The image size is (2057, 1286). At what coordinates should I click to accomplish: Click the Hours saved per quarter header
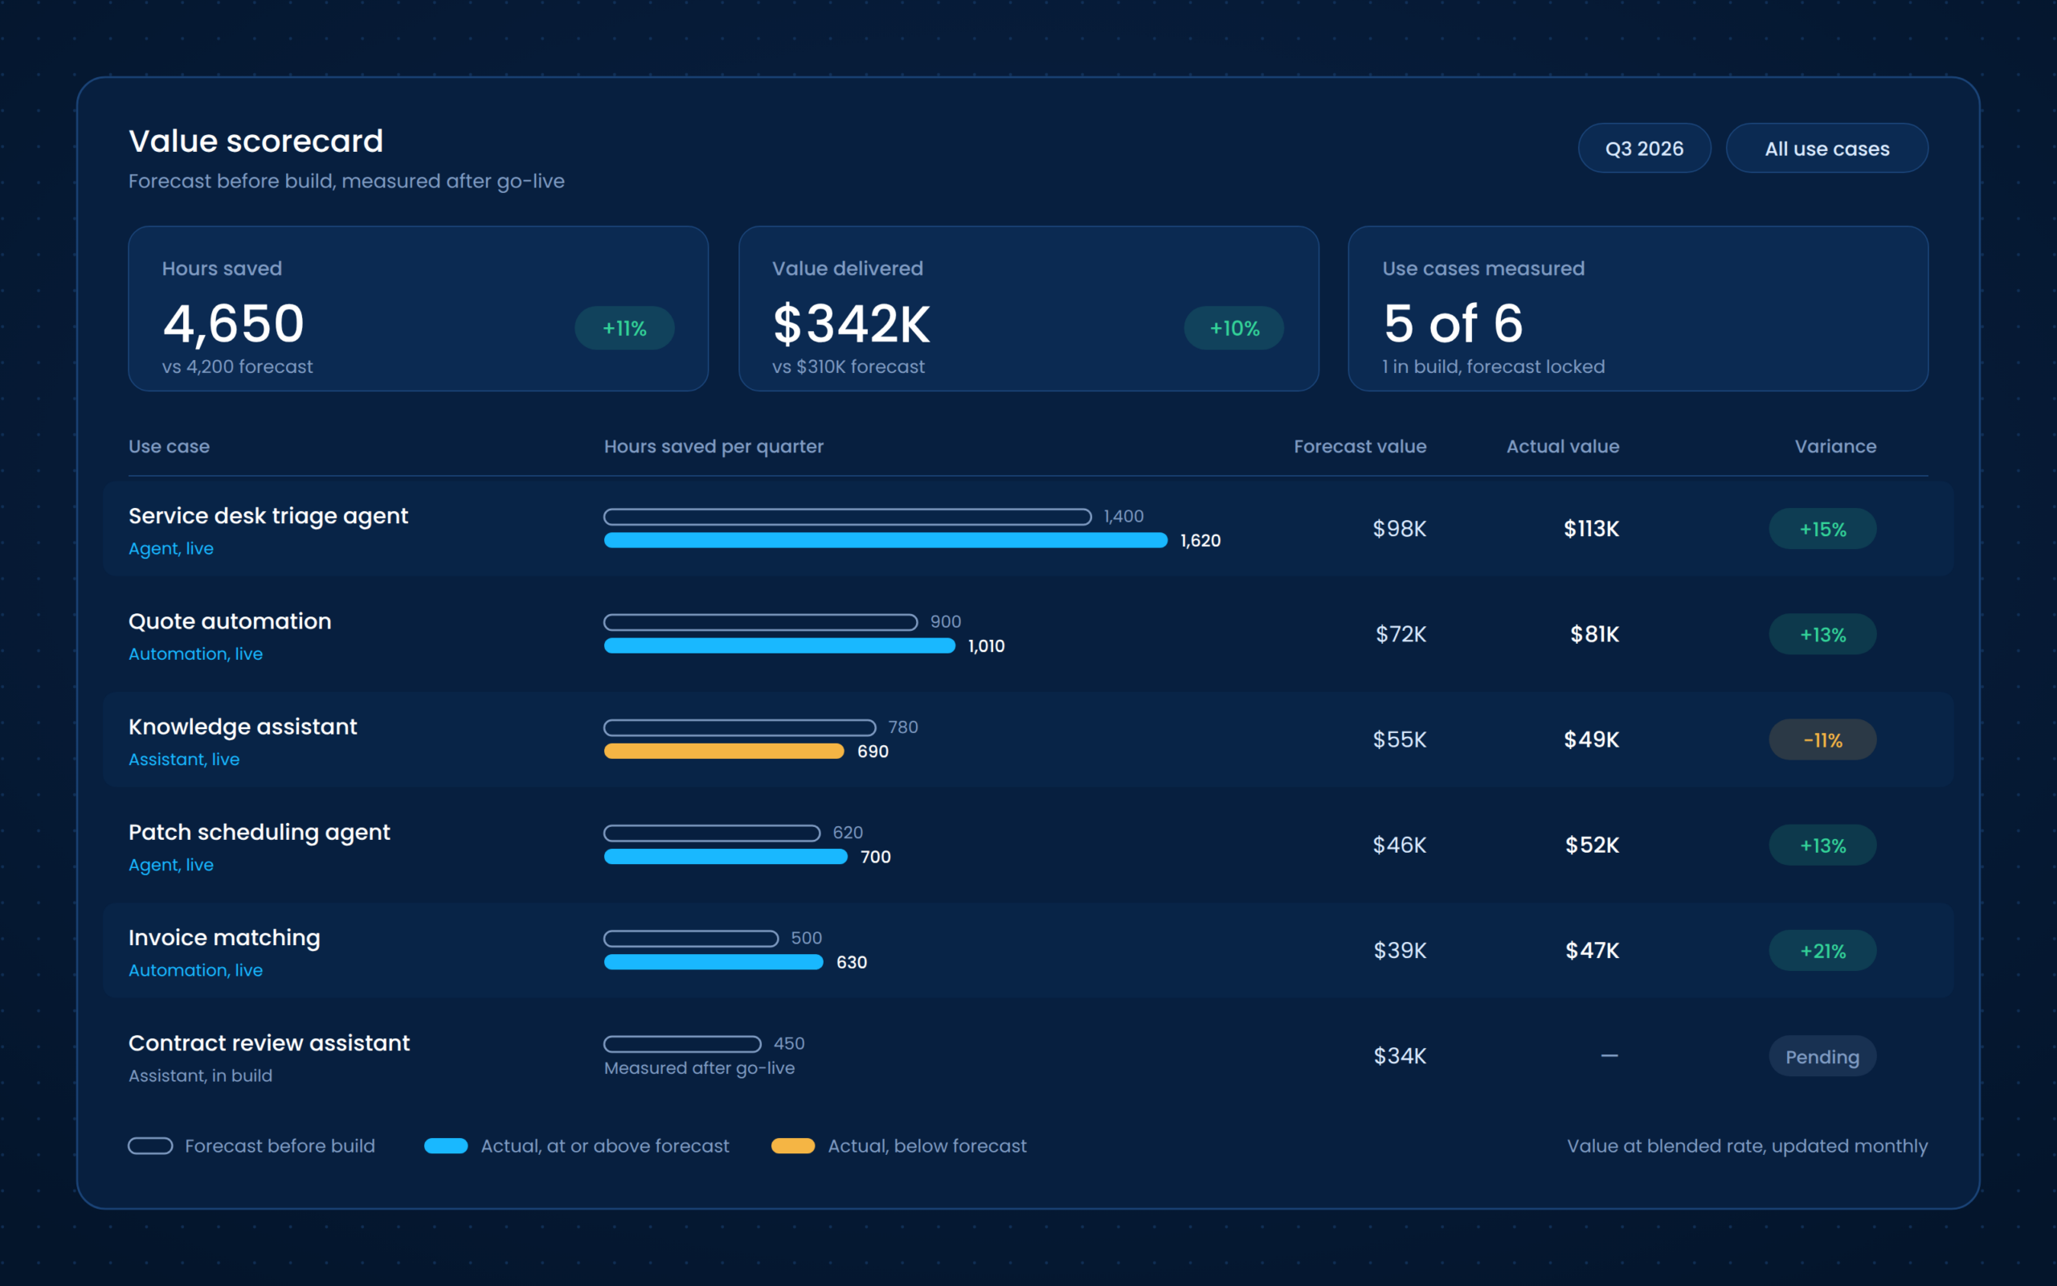tap(714, 447)
